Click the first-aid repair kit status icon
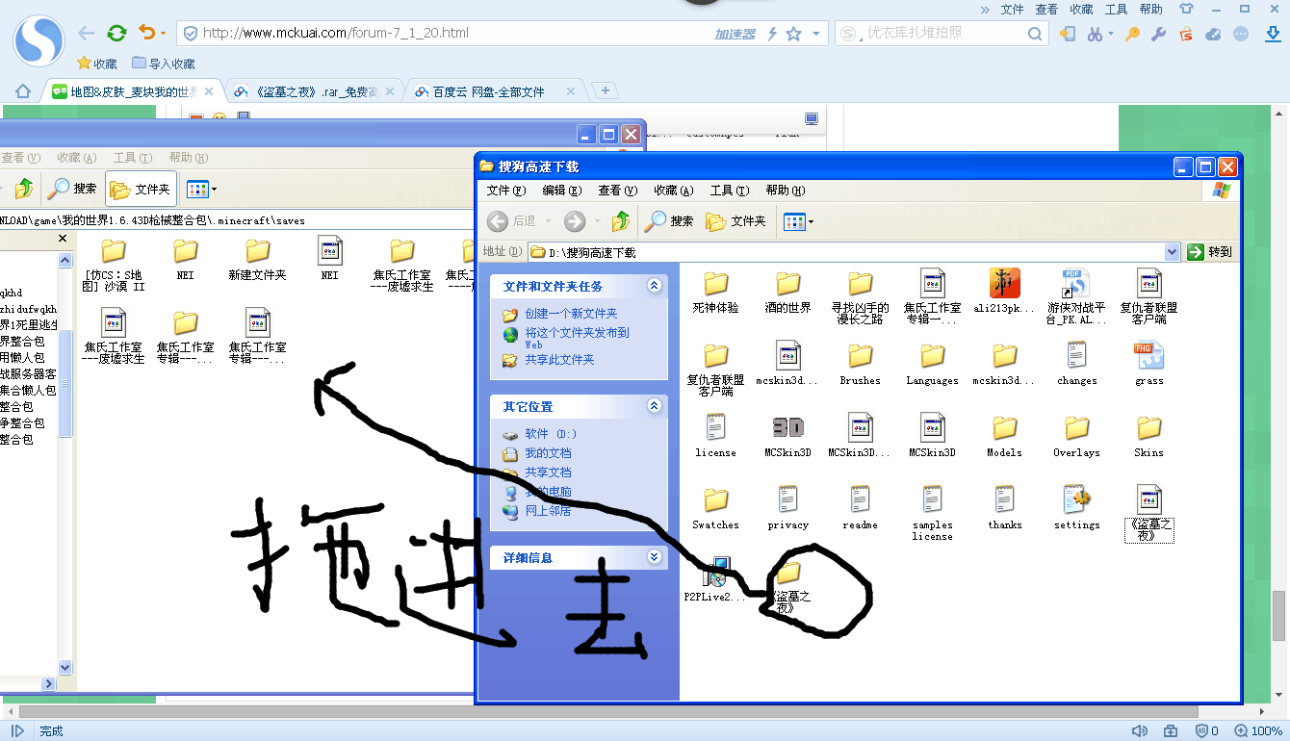Screen dimensions: 1290x741 coord(1172,731)
